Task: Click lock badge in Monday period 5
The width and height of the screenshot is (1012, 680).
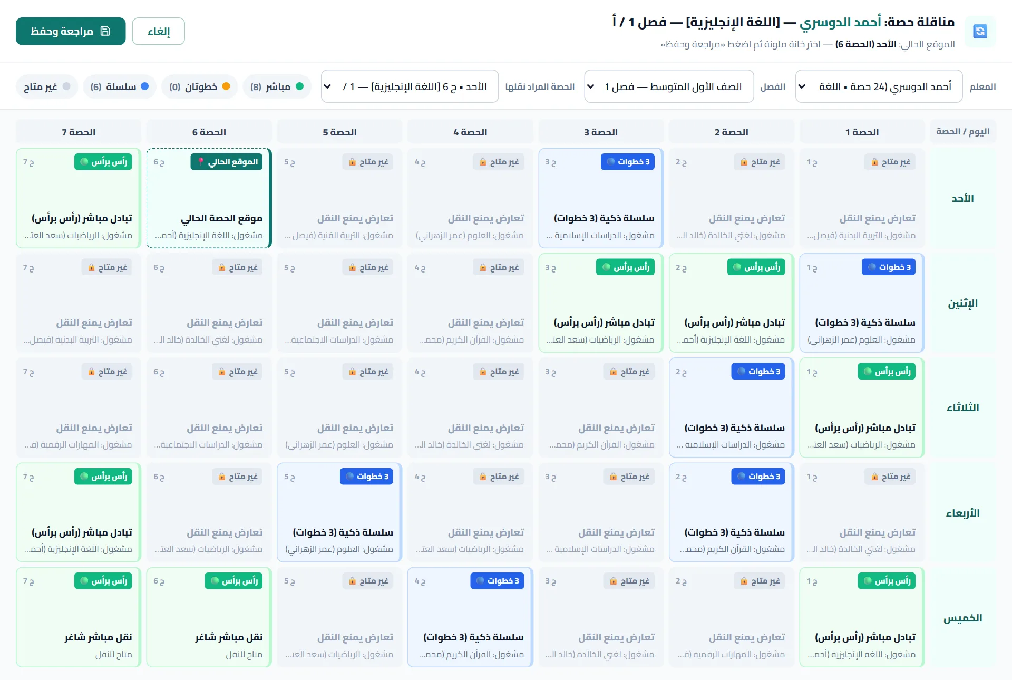Action: point(368,267)
